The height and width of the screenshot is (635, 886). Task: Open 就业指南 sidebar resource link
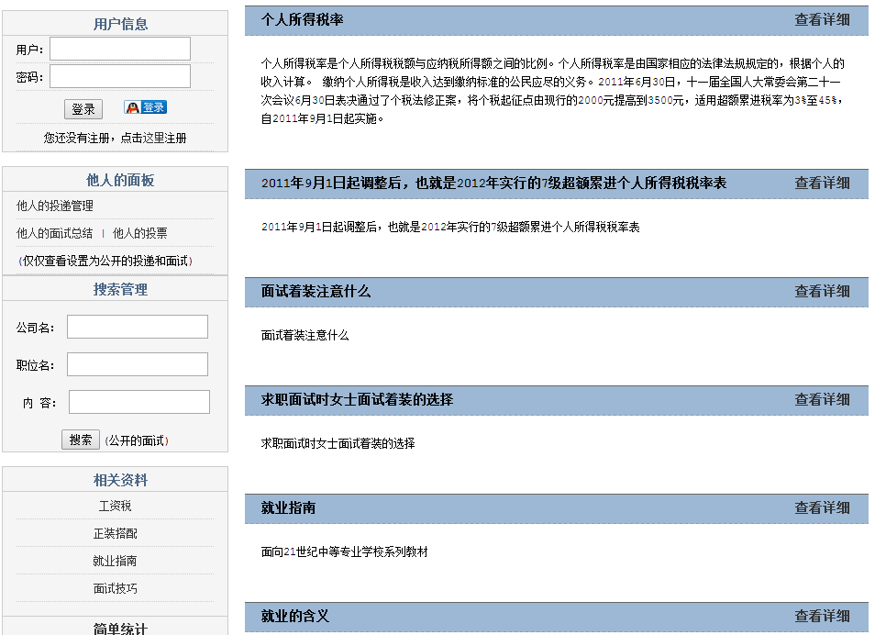coord(115,562)
